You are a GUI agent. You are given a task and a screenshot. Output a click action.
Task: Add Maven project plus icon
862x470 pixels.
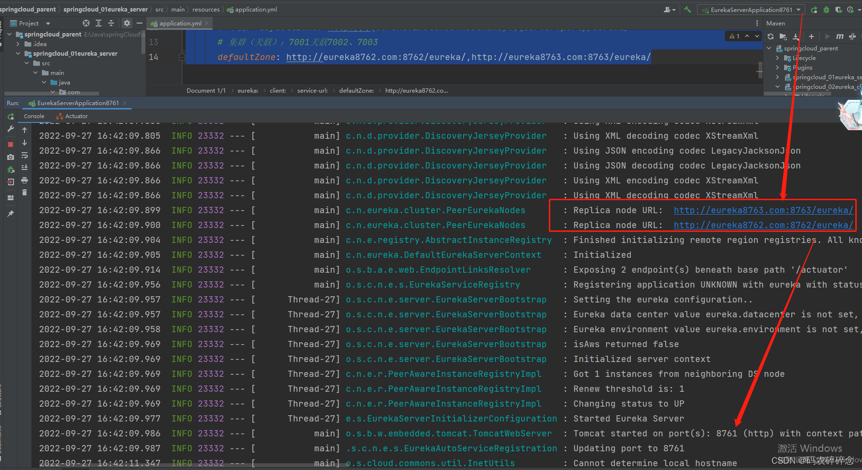coord(811,36)
